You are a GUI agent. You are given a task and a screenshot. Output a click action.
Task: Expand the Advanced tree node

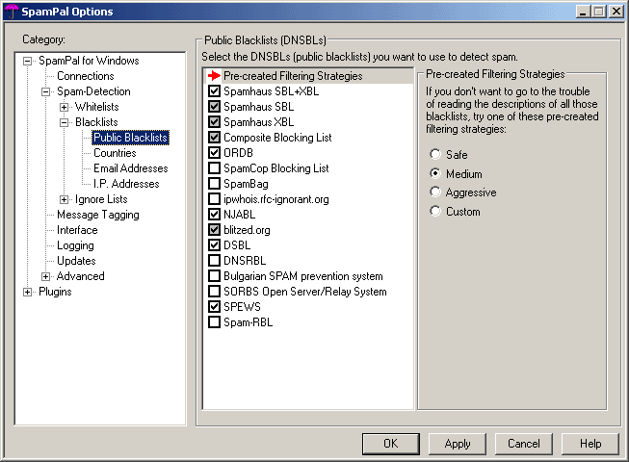tap(46, 276)
